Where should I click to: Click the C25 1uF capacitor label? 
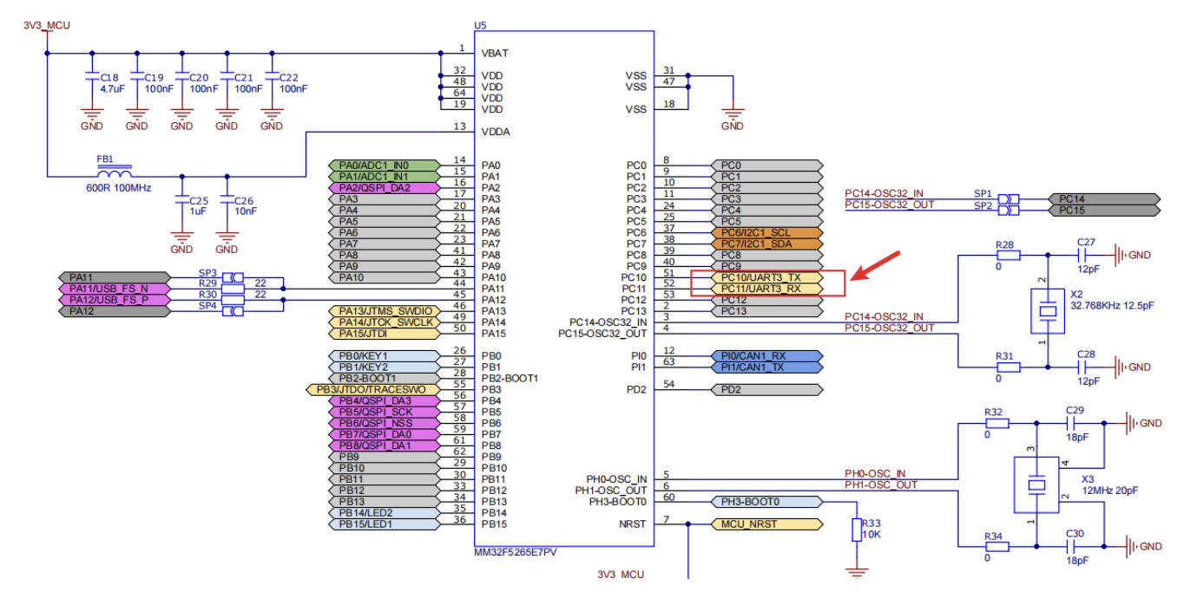[199, 206]
